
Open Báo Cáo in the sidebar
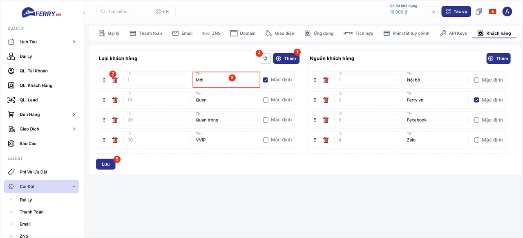click(x=41, y=144)
